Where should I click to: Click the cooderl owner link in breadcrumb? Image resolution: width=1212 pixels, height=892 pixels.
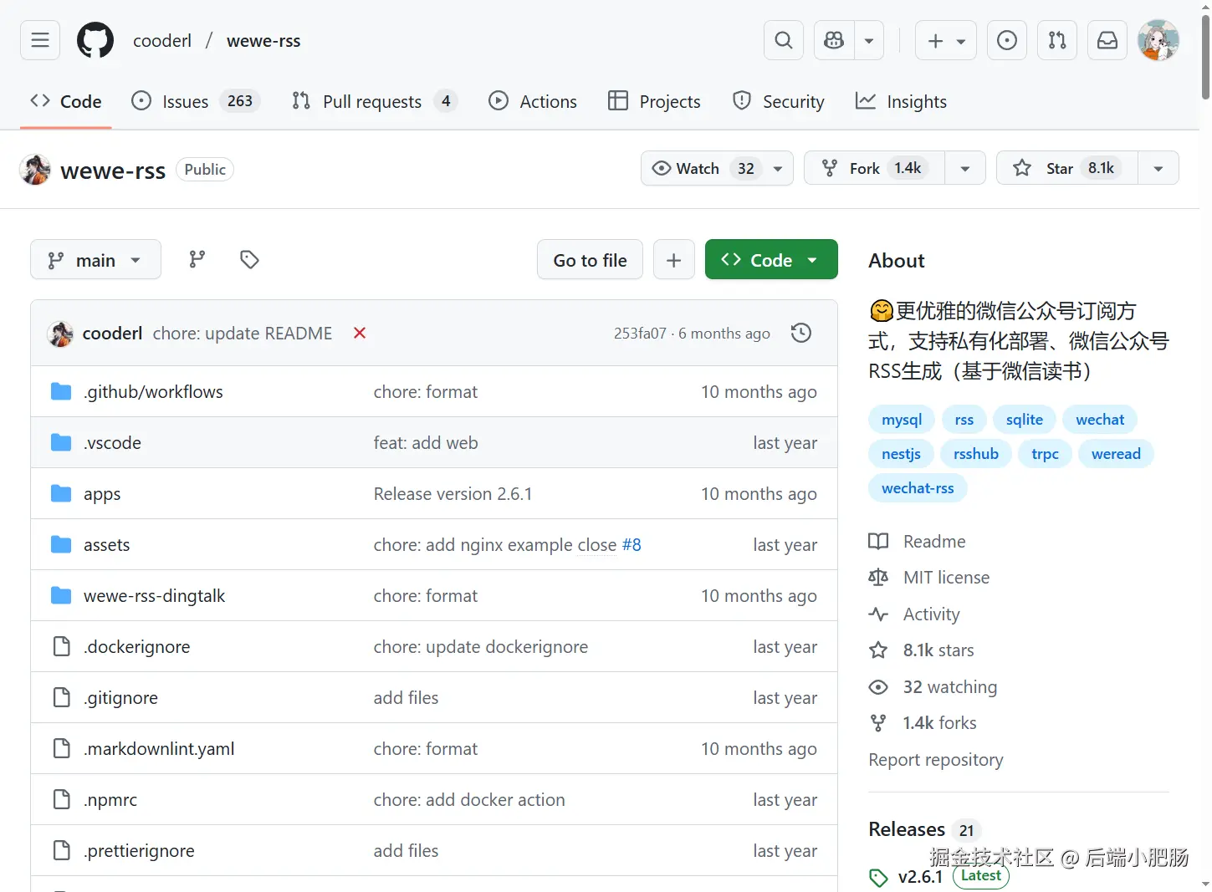(x=162, y=40)
